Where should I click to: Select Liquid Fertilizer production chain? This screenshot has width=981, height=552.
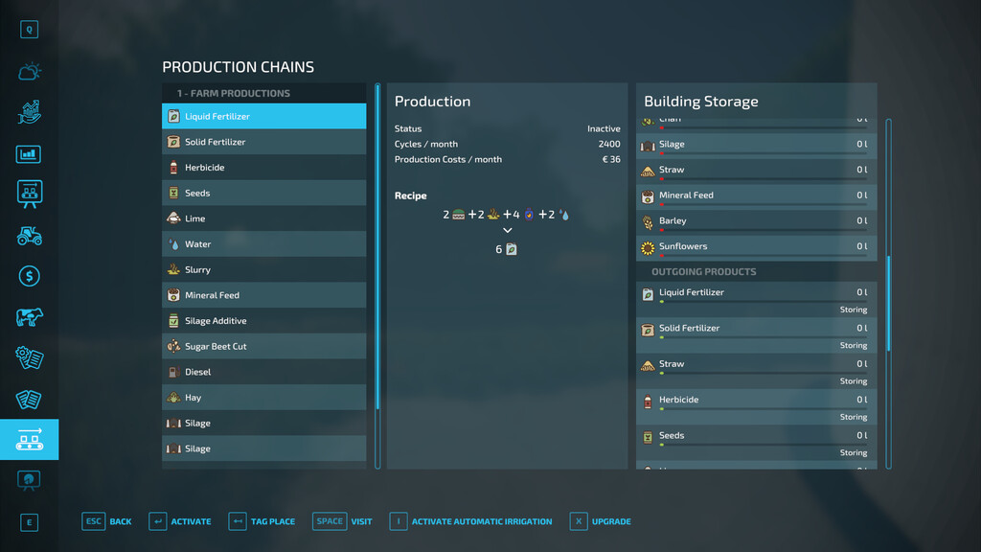264,116
